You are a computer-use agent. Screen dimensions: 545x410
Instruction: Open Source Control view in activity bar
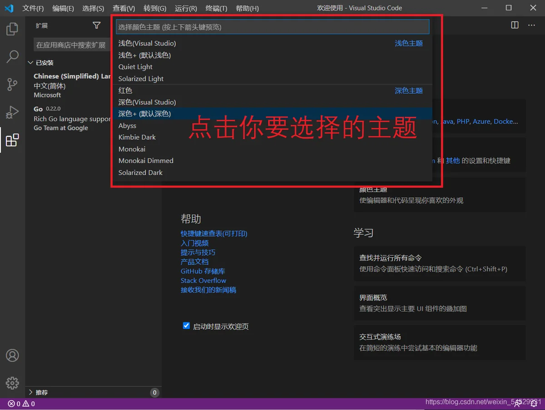point(12,84)
